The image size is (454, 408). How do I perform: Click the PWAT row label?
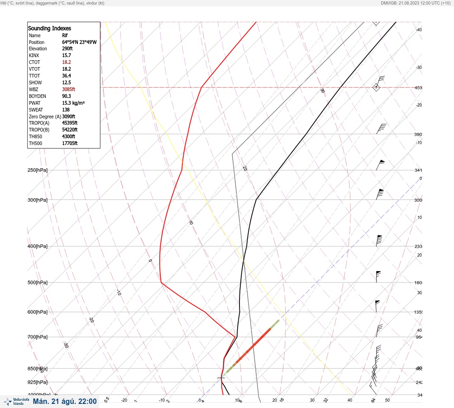tap(34, 103)
